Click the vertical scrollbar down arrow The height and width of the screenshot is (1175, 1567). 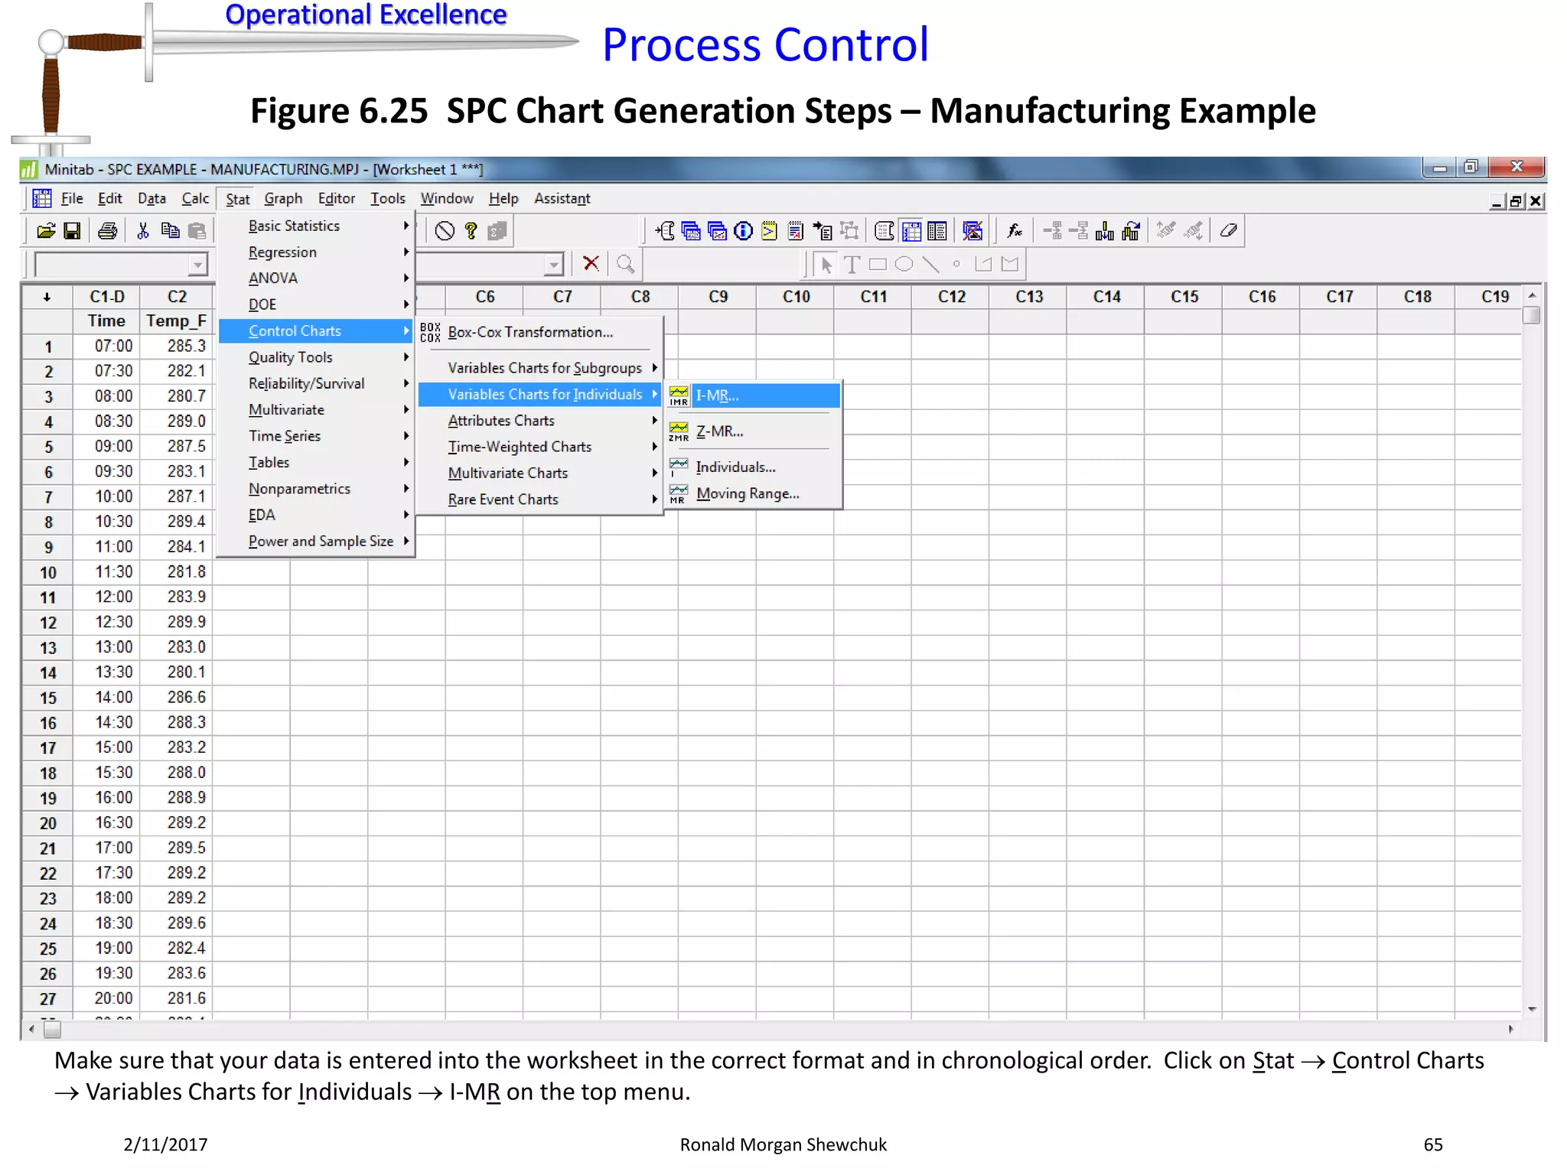1533,1010
